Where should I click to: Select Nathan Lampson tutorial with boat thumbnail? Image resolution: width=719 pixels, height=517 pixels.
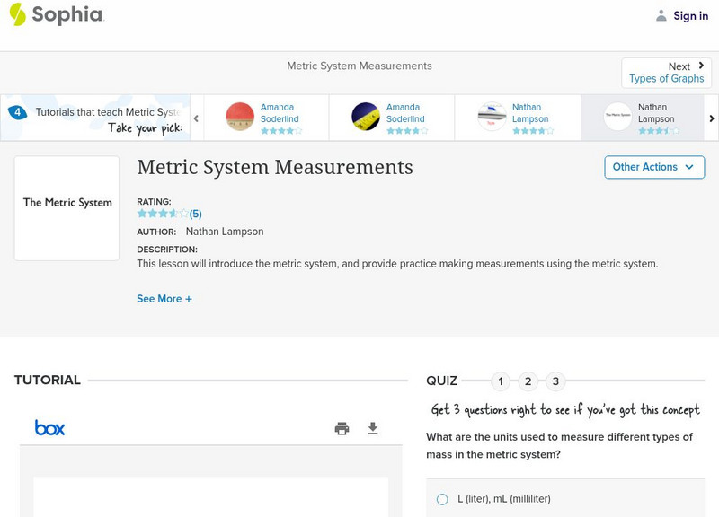pos(492,117)
